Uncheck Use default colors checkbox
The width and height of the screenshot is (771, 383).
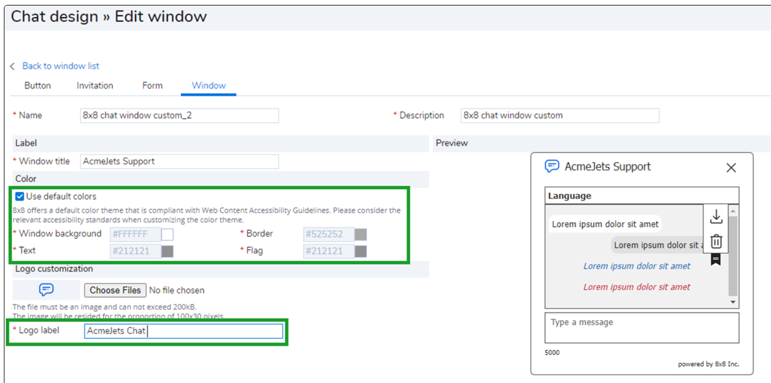20,197
